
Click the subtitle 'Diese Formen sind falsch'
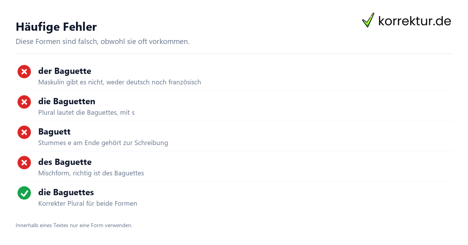tap(103, 42)
